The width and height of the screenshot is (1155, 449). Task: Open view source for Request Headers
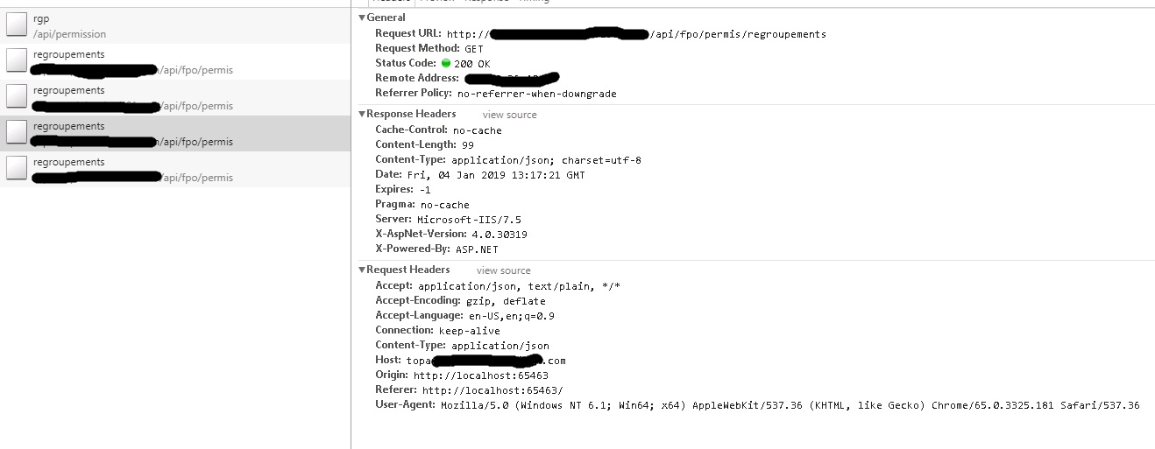tap(503, 270)
